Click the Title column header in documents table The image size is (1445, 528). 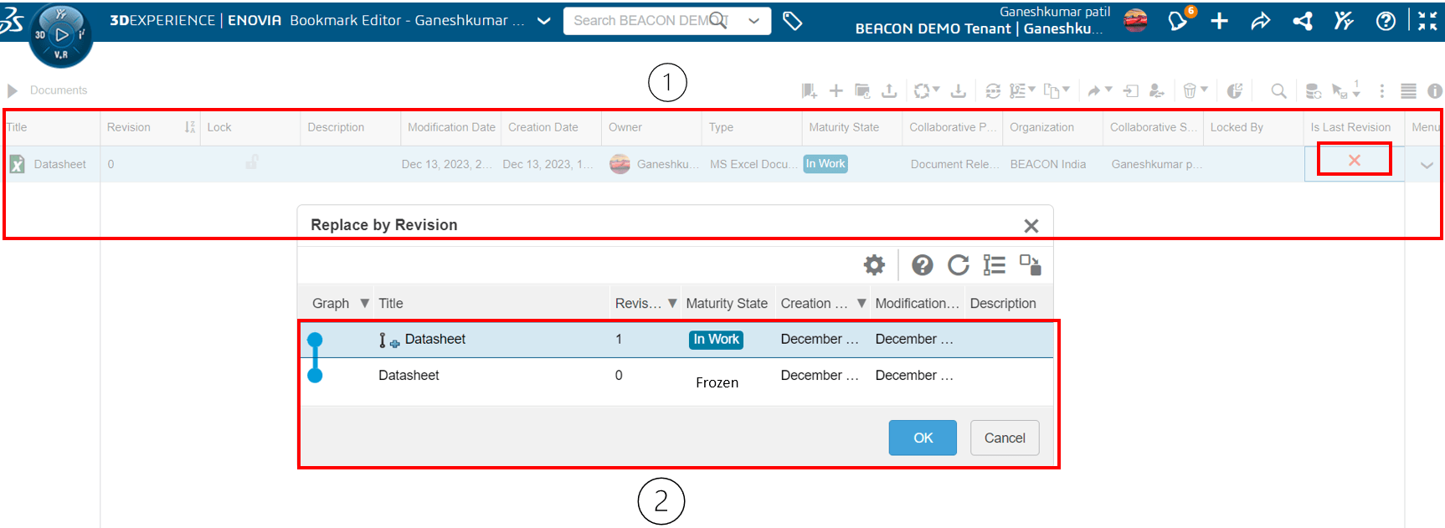[17, 127]
